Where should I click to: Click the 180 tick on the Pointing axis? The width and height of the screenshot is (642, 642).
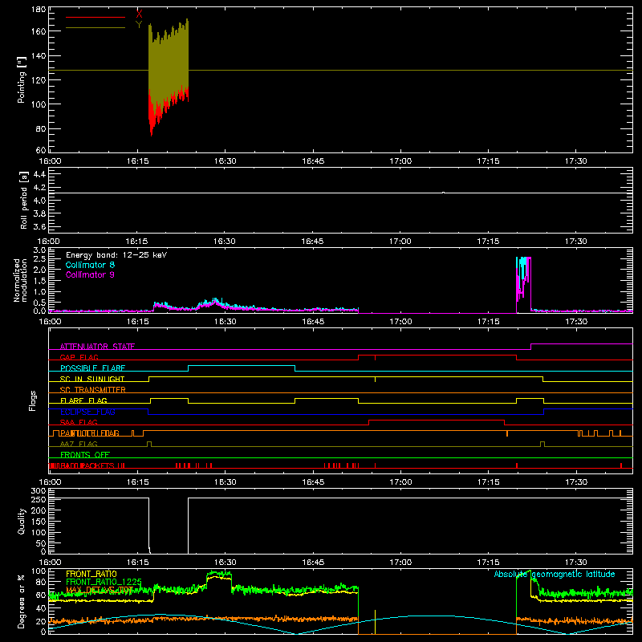tap(39, 10)
